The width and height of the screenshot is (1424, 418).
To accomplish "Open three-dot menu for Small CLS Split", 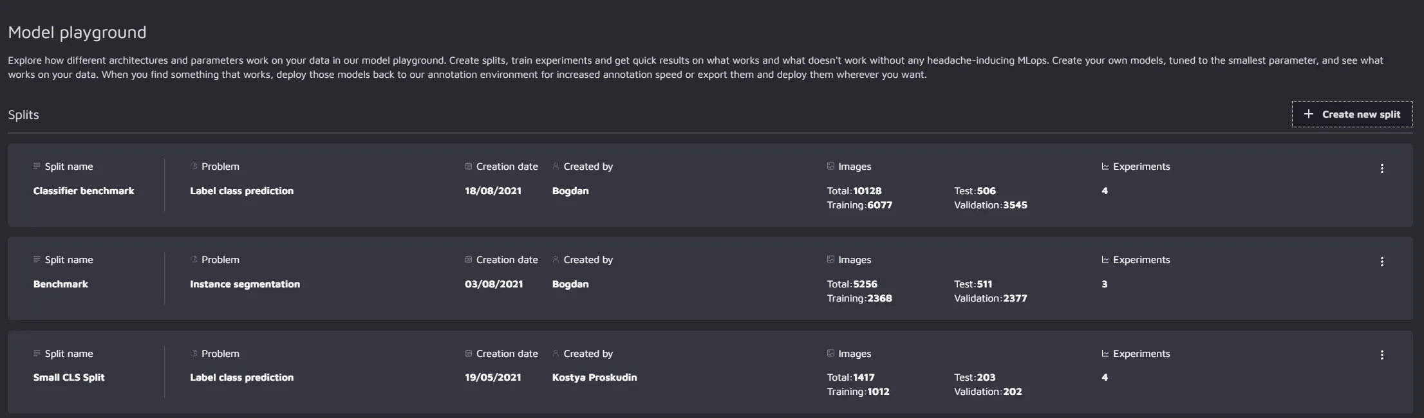I will click(1382, 355).
